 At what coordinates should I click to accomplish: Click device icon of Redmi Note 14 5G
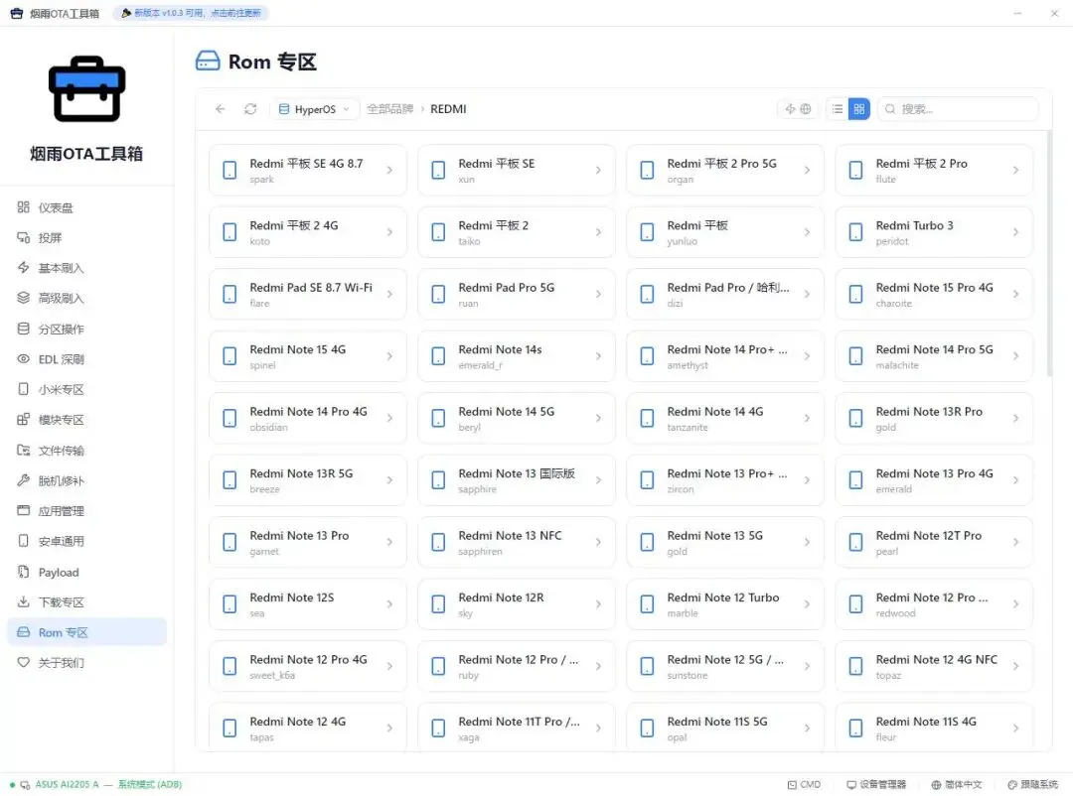[x=439, y=418]
